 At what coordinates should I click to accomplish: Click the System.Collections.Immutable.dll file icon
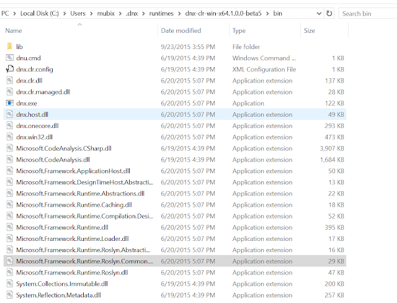coord(10,284)
